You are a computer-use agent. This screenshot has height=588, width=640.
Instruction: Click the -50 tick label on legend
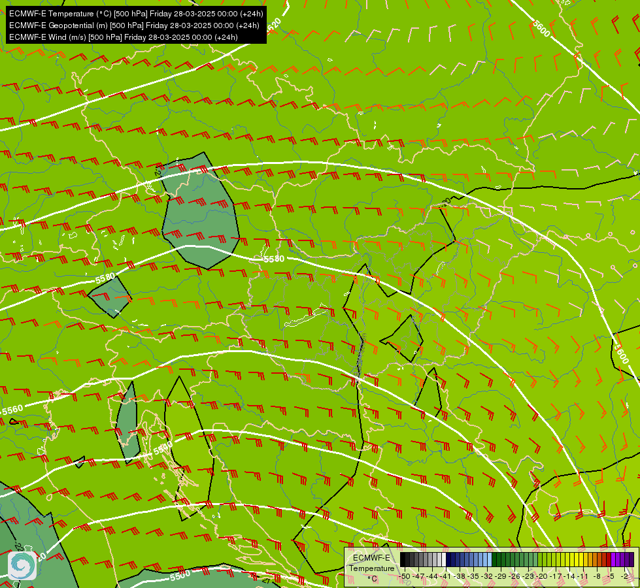pyautogui.click(x=405, y=576)
